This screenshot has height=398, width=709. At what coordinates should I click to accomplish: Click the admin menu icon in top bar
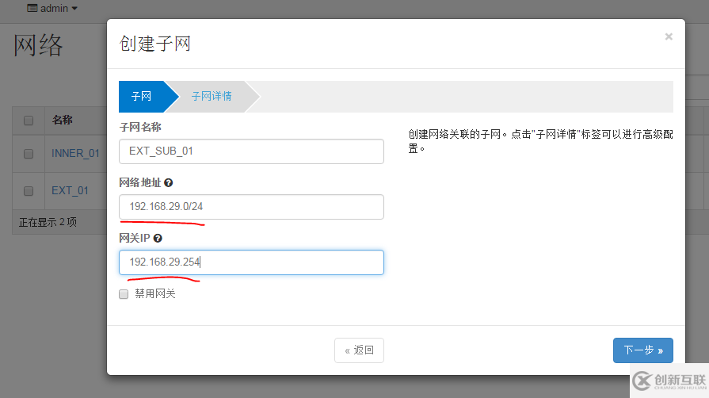pos(32,8)
